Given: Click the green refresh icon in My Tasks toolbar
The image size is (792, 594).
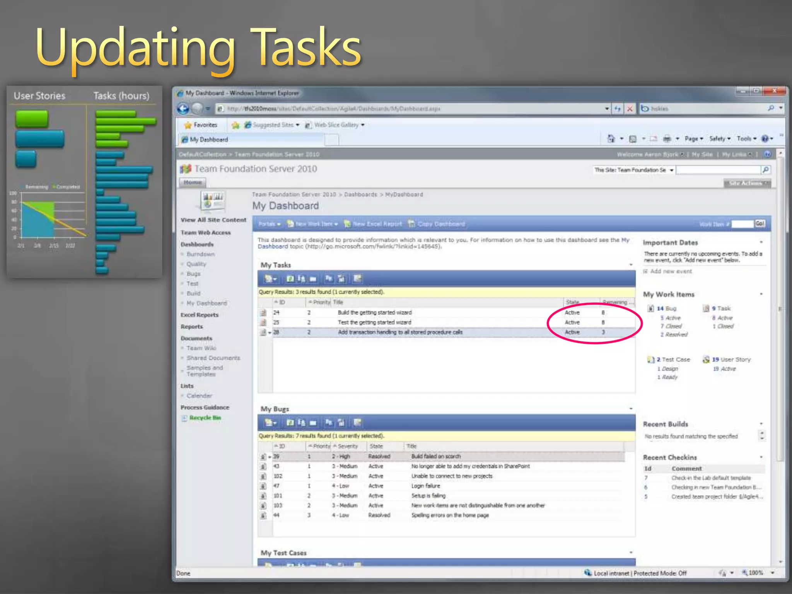Looking at the screenshot, I should 290,279.
